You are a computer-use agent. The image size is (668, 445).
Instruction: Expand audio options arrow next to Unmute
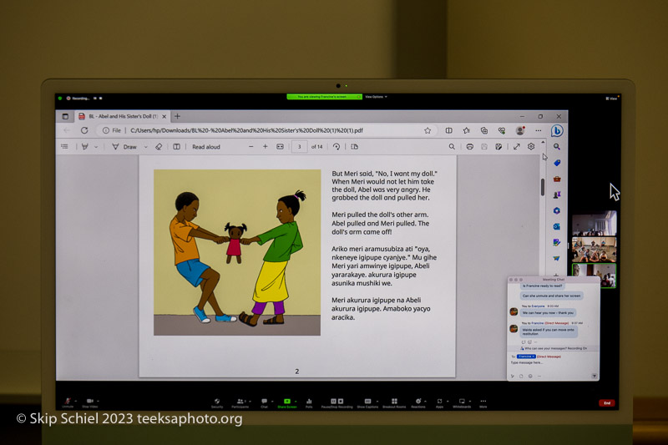[75, 401]
